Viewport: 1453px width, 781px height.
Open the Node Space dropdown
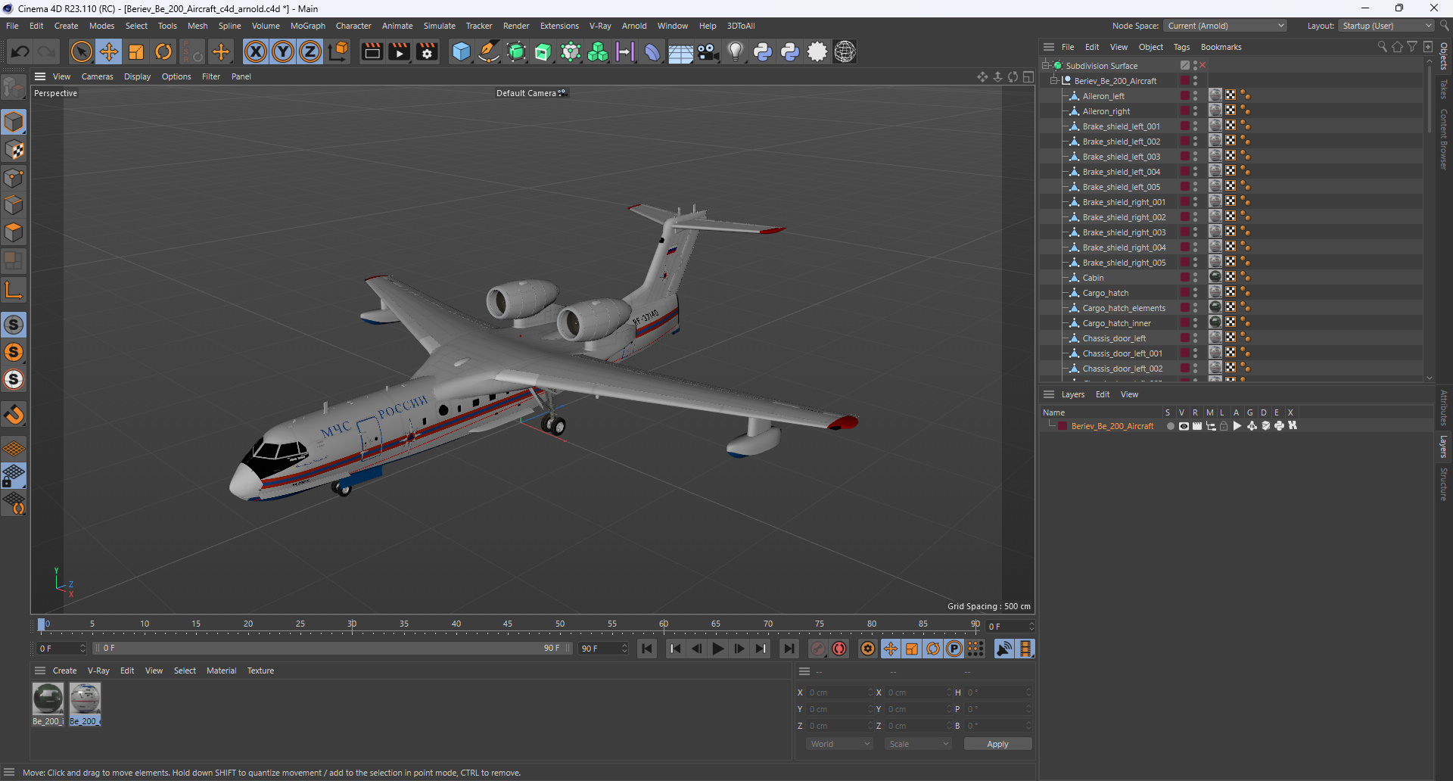point(1224,26)
